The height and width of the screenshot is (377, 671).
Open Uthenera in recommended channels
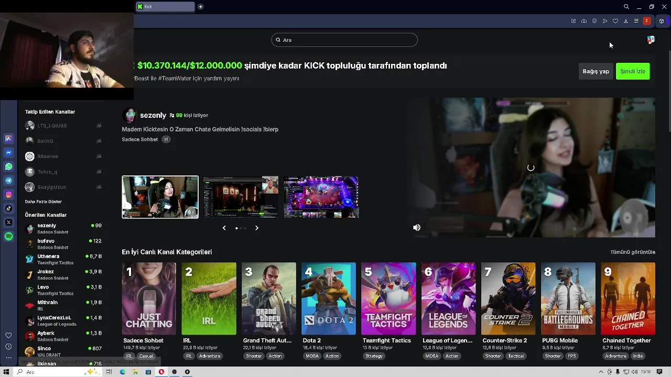coord(63,259)
